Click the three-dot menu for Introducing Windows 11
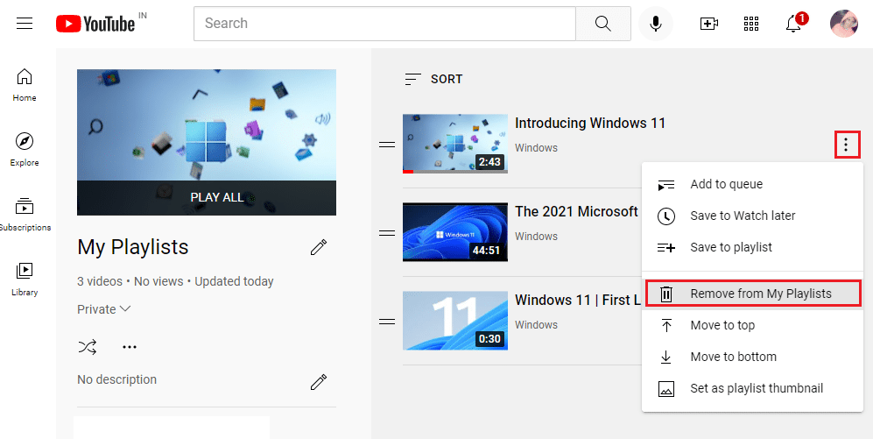This screenshot has width=873, height=439. (x=846, y=145)
